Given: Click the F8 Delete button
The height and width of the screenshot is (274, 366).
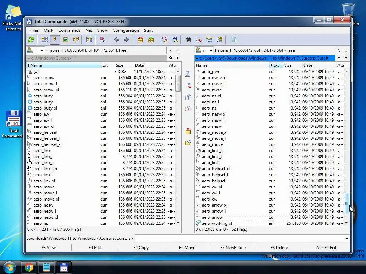Looking at the screenshot, I should click(x=279, y=248).
